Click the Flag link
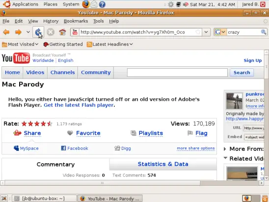The image size is (269, 202). coord(201,133)
